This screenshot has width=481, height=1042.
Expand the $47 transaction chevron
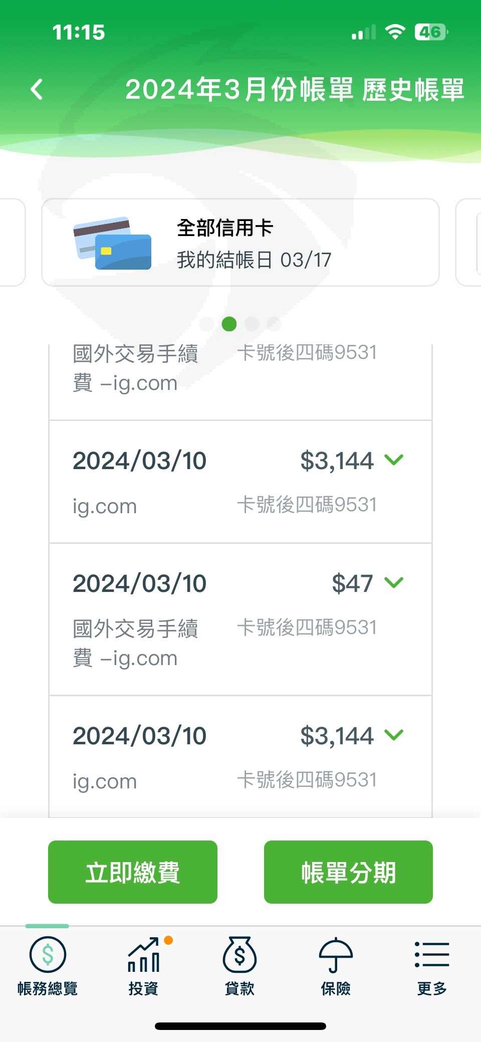point(394,582)
